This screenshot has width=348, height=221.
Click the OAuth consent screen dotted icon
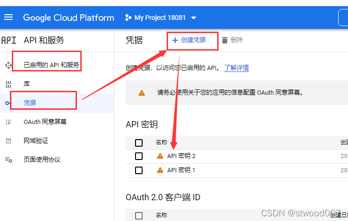(x=8, y=122)
